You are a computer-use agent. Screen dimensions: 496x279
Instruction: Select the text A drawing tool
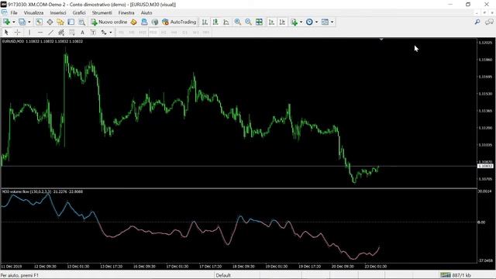click(x=82, y=33)
